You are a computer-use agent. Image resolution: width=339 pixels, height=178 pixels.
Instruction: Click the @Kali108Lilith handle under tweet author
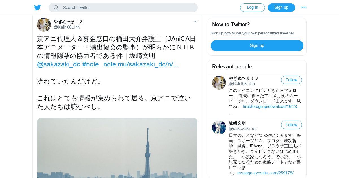pos(67,27)
